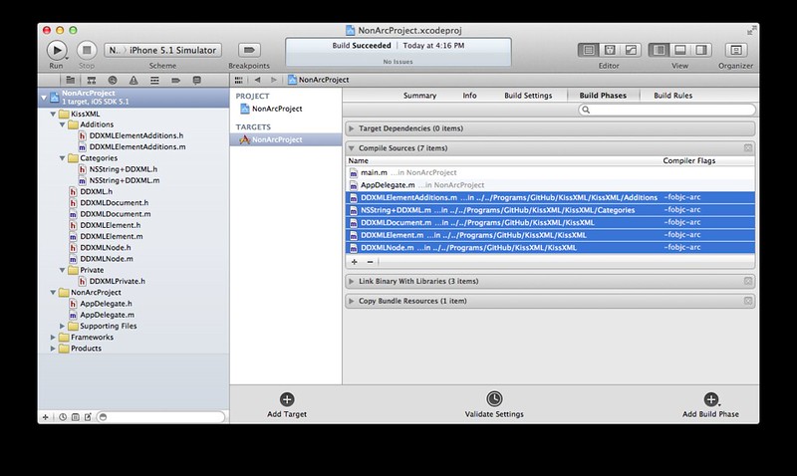Select AppDelegate.m in Compile Sources
This screenshot has height=476, width=797.
tap(550, 185)
